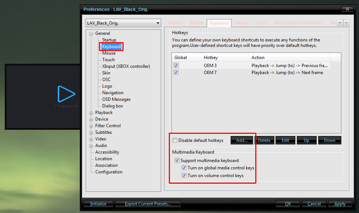The width and height of the screenshot is (359, 213).
Task: Expand the Video tree node
Action: click(91, 139)
